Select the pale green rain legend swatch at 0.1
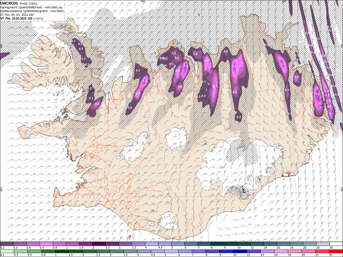Viewport: 343px width, 257px height. 7,251
